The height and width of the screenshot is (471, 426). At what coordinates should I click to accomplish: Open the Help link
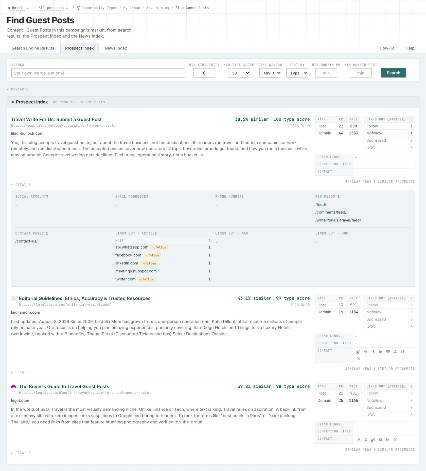tap(410, 48)
